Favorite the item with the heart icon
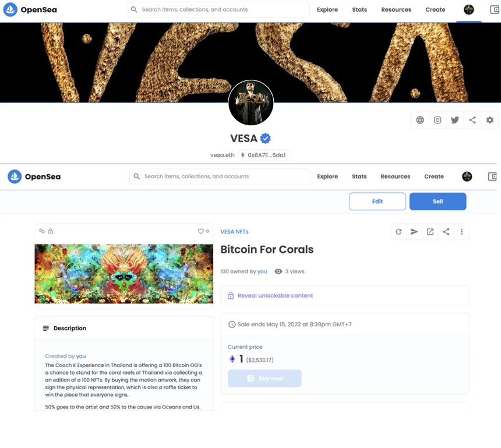The height and width of the screenshot is (448, 501). (200, 231)
